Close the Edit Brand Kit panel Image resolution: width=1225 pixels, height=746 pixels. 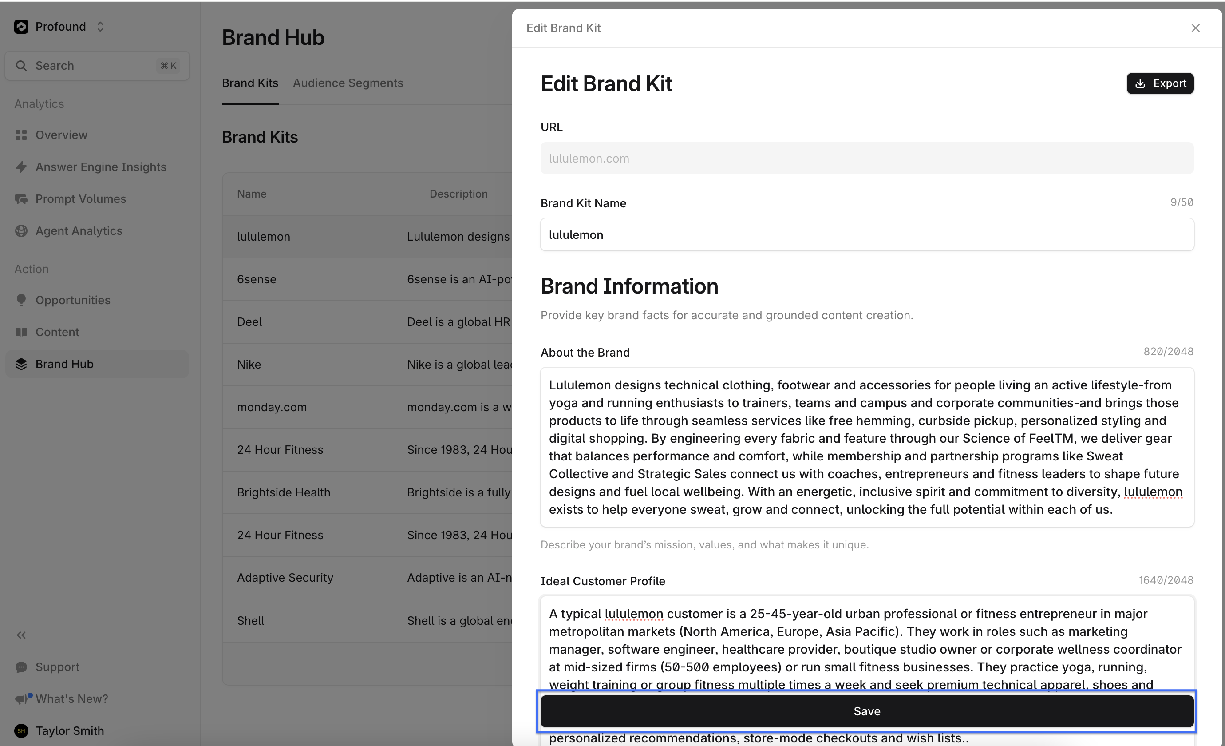1196,28
